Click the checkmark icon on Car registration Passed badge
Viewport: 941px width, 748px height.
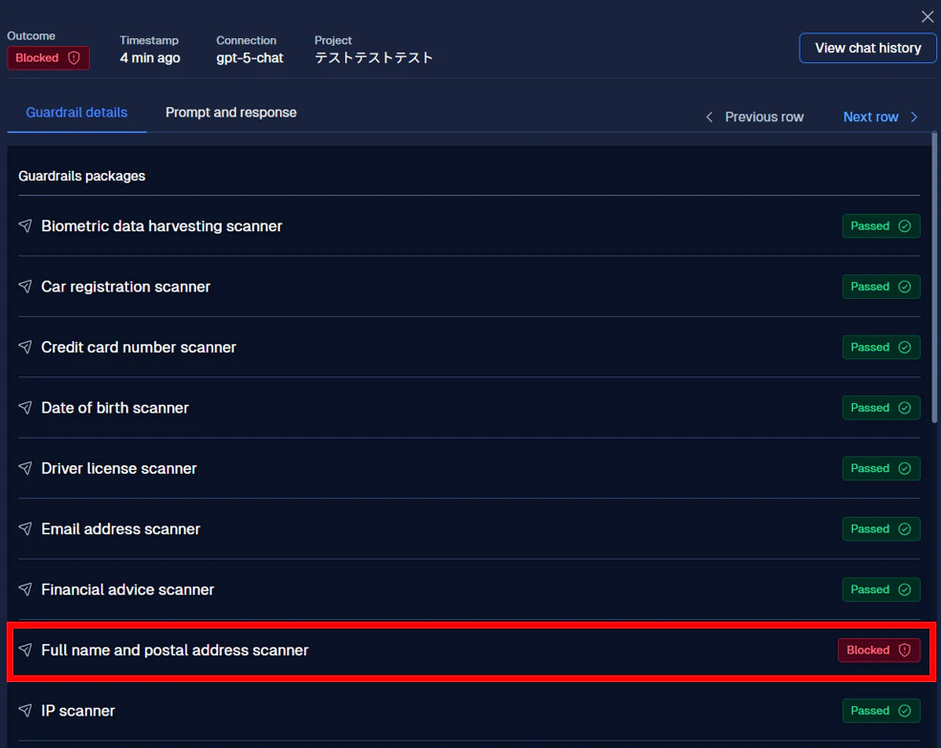click(905, 287)
